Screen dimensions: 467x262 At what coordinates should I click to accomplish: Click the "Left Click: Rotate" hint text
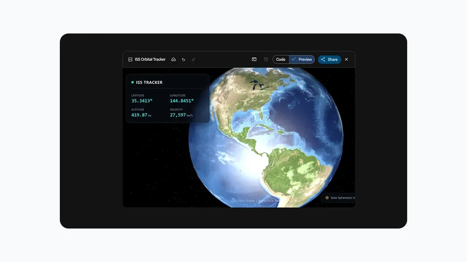243,201
